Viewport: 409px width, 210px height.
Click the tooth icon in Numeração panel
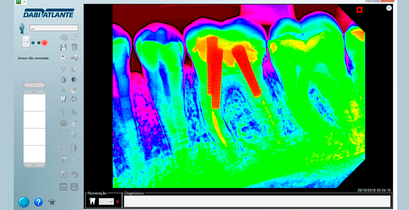(92, 201)
